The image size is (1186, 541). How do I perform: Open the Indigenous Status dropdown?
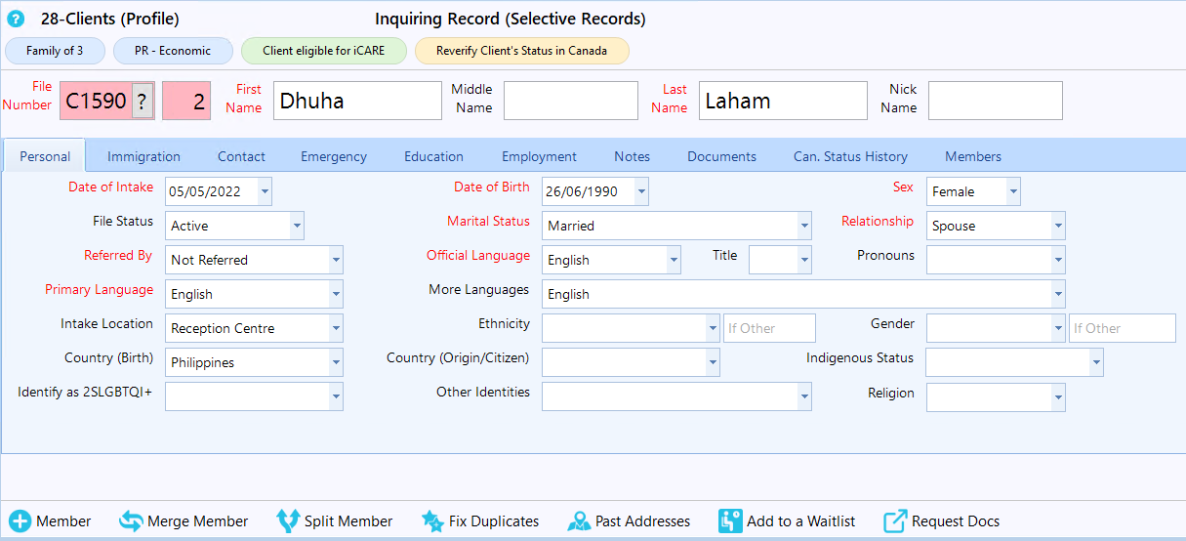[x=1096, y=362]
